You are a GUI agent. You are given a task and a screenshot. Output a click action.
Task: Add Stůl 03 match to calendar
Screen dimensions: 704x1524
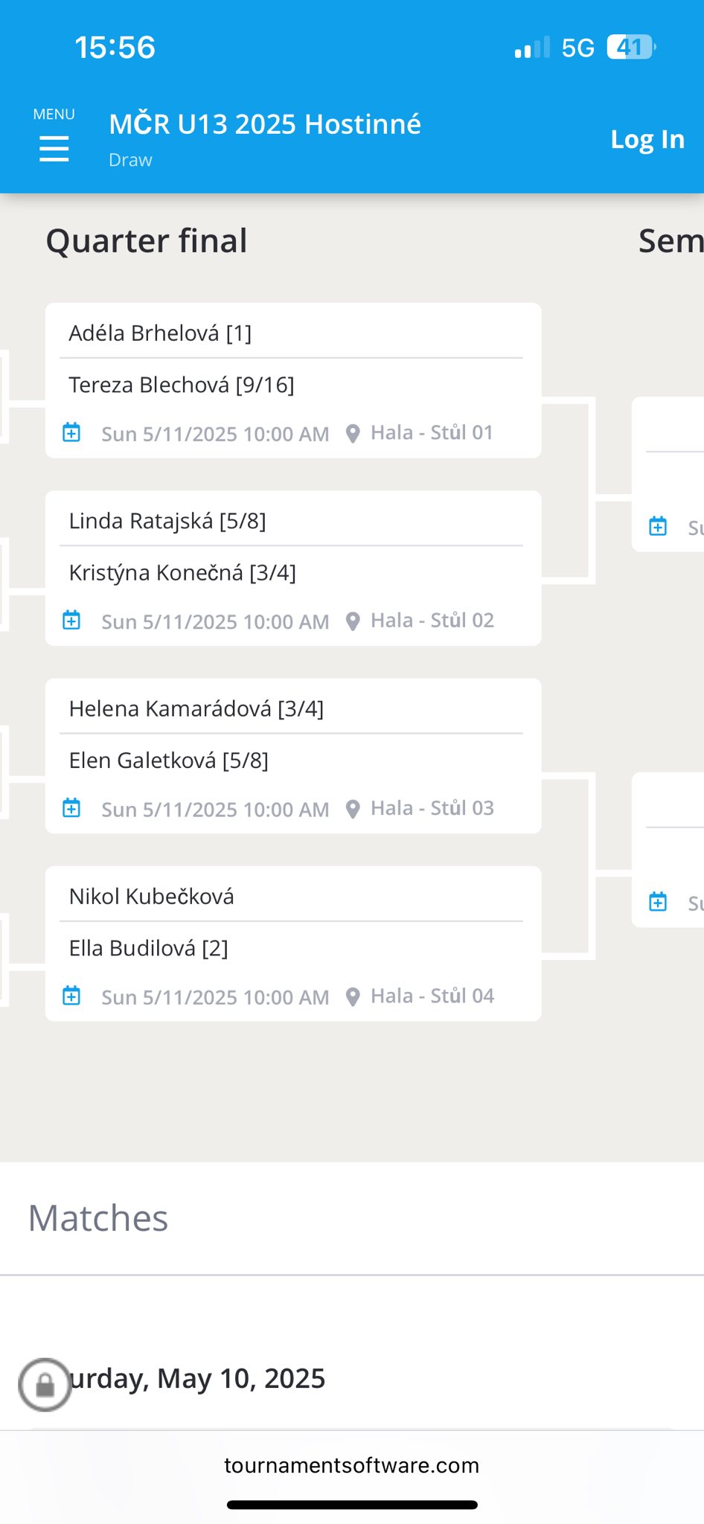point(71,807)
